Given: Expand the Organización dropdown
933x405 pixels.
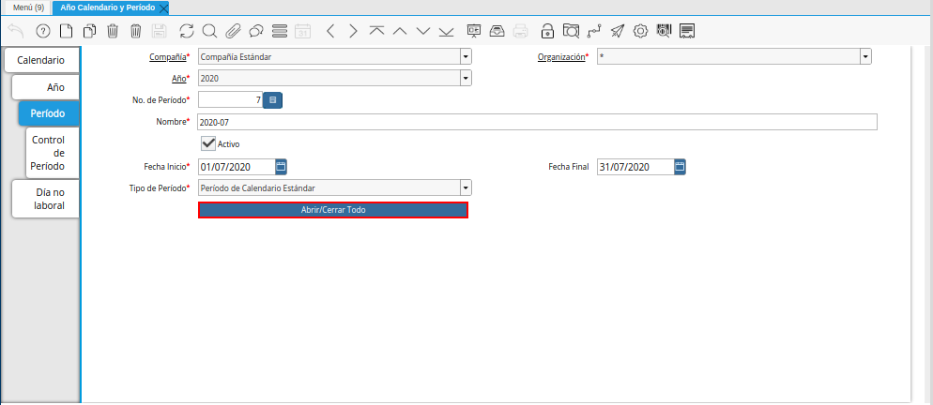Looking at the screenshot, I should coord(865,57).
